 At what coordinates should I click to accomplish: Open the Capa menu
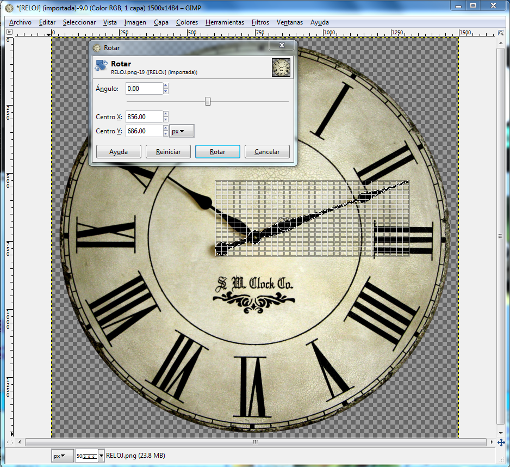pyautogui.click(x=161, y=22)
